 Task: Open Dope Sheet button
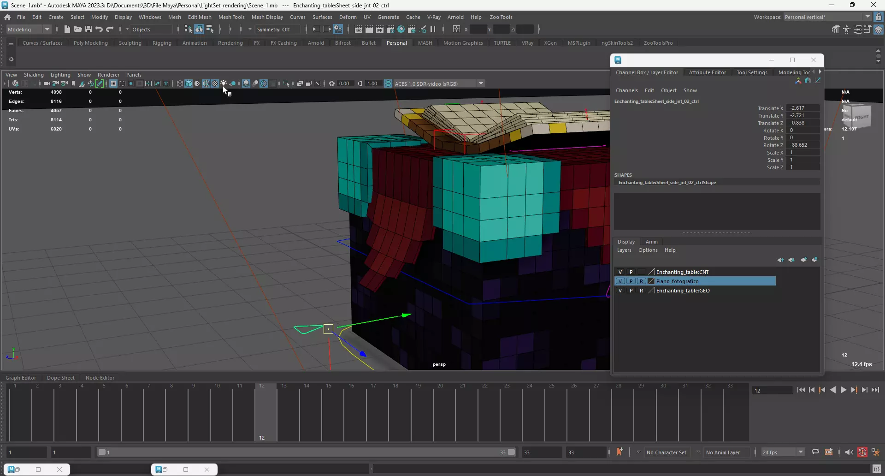click(x=60, y=378)
